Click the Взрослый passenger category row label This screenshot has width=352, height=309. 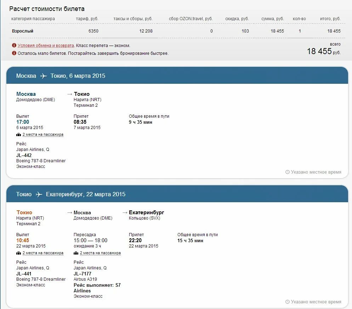click(22, 31)
